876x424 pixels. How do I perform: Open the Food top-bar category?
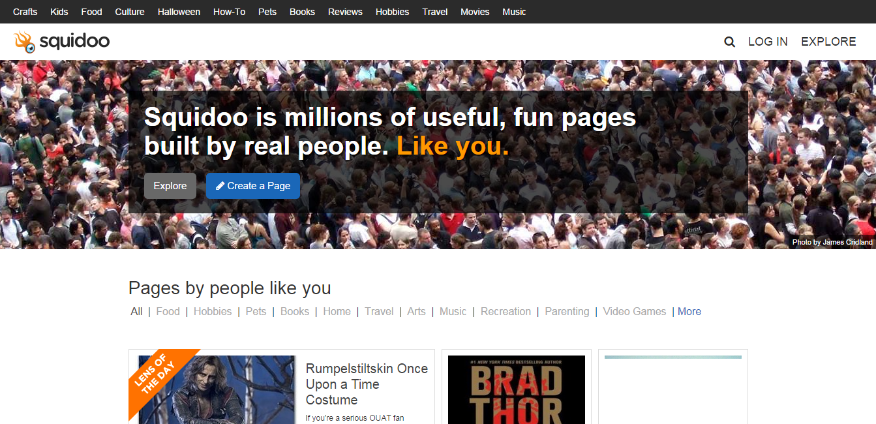click(x=91, y=12)
